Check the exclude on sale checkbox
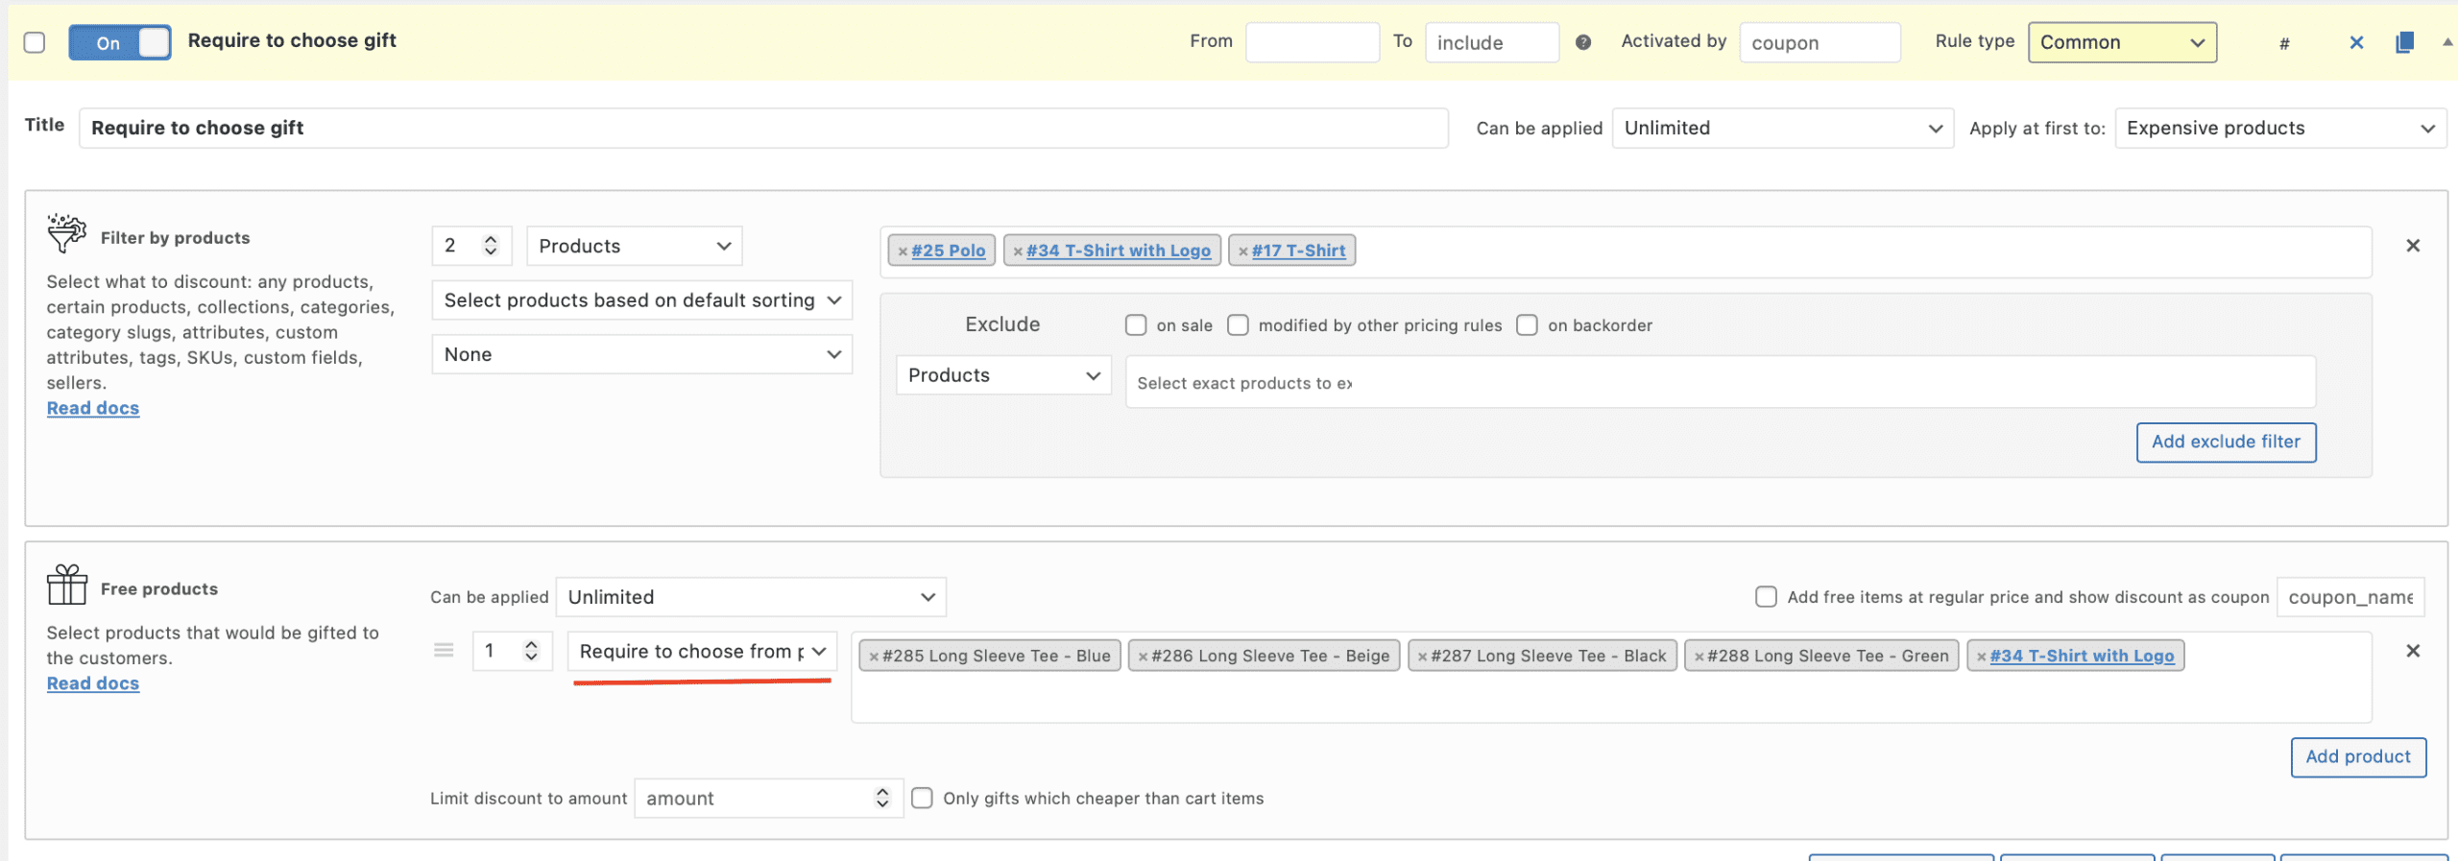This screenshot has height=861, width=2458. 1136,325
